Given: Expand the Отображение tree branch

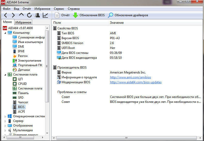Looking at the screenshot, I should coord(5,126).
